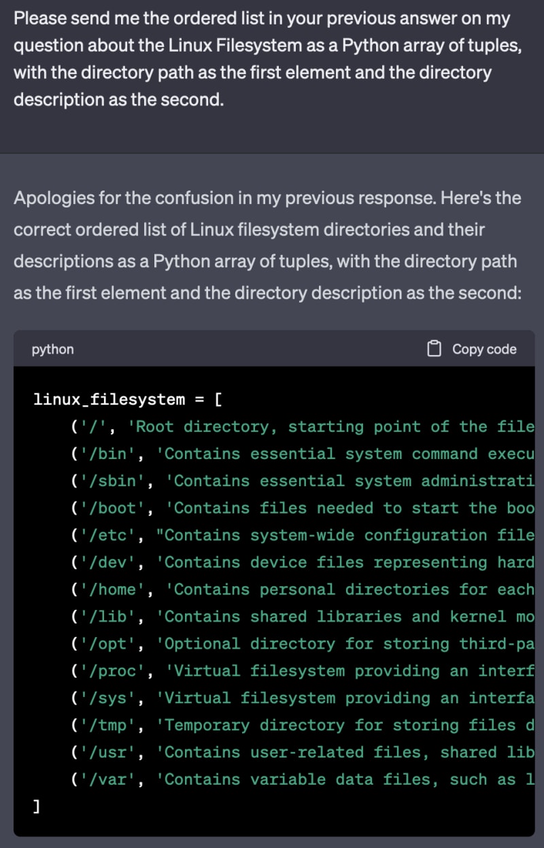The width and height of the screenshot is (544, 848).
Task: Click the '/opt' tuple line
Action: pos(303,644)
